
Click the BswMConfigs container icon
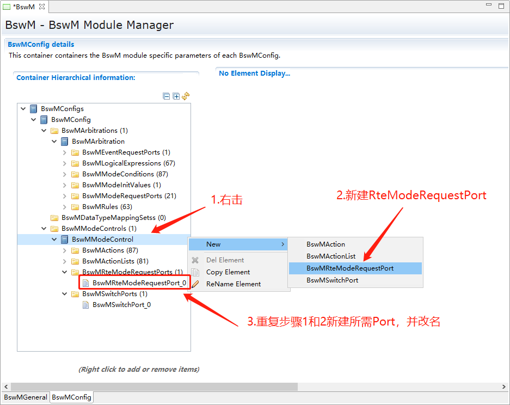coord(34,109)
